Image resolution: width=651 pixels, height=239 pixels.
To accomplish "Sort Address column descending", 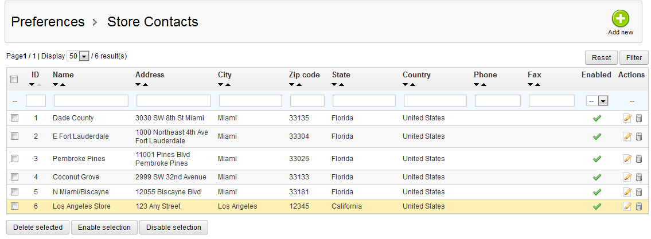I will 138,85.
